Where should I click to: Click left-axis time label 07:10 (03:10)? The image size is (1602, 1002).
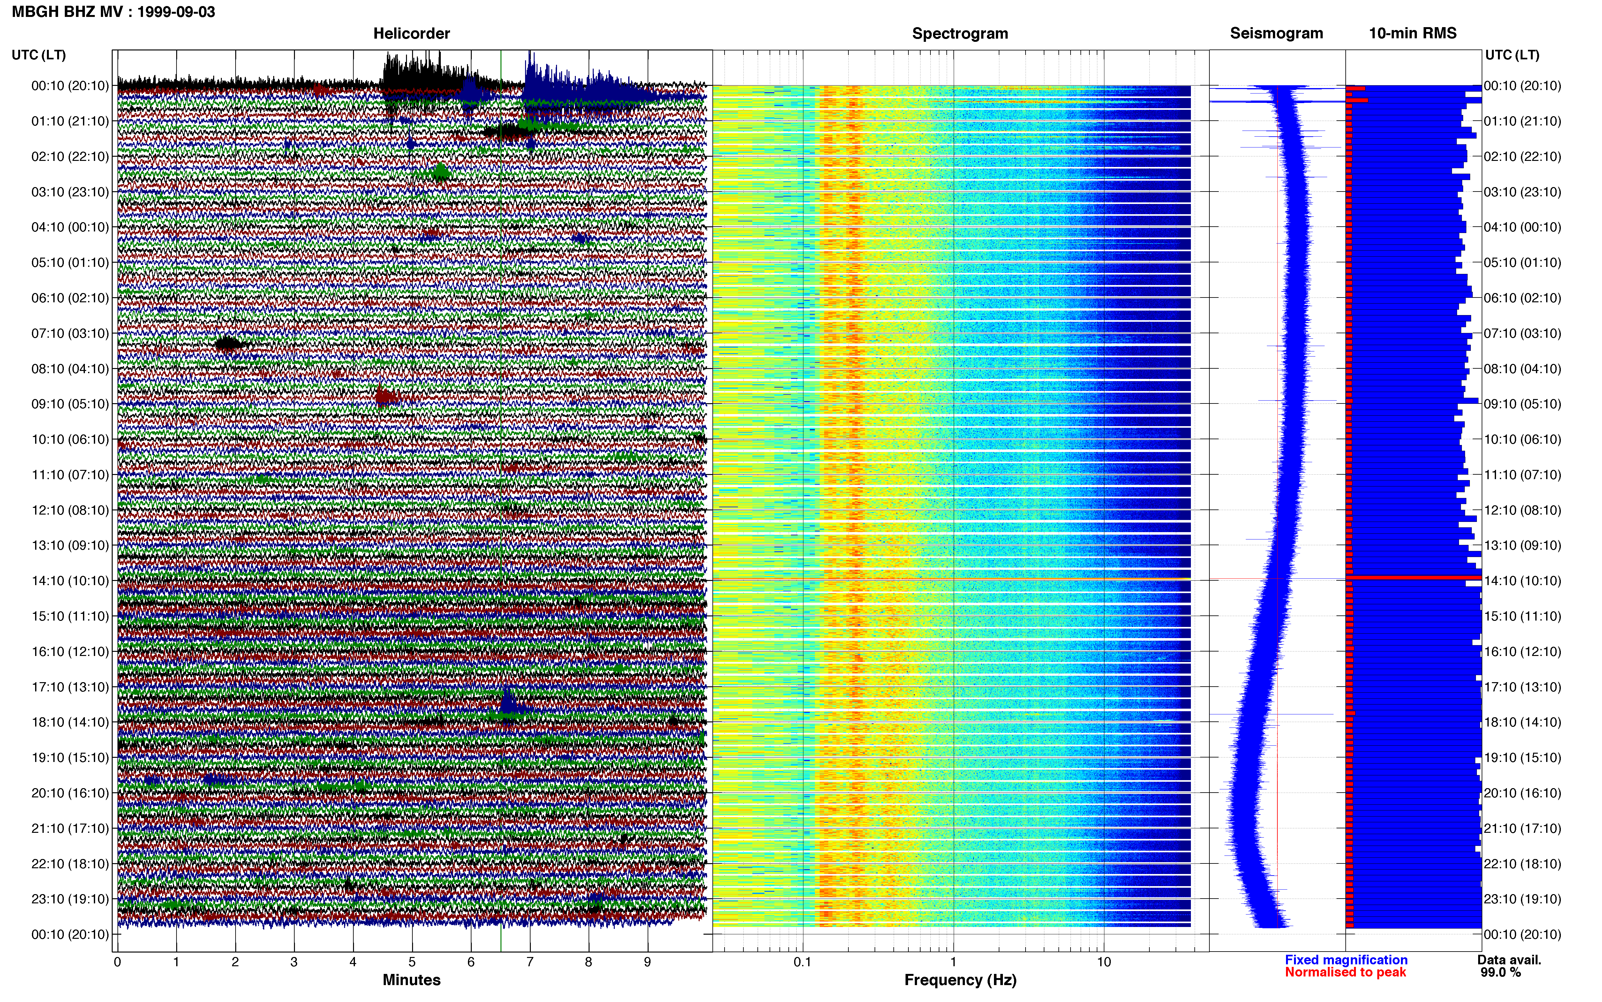70,333
